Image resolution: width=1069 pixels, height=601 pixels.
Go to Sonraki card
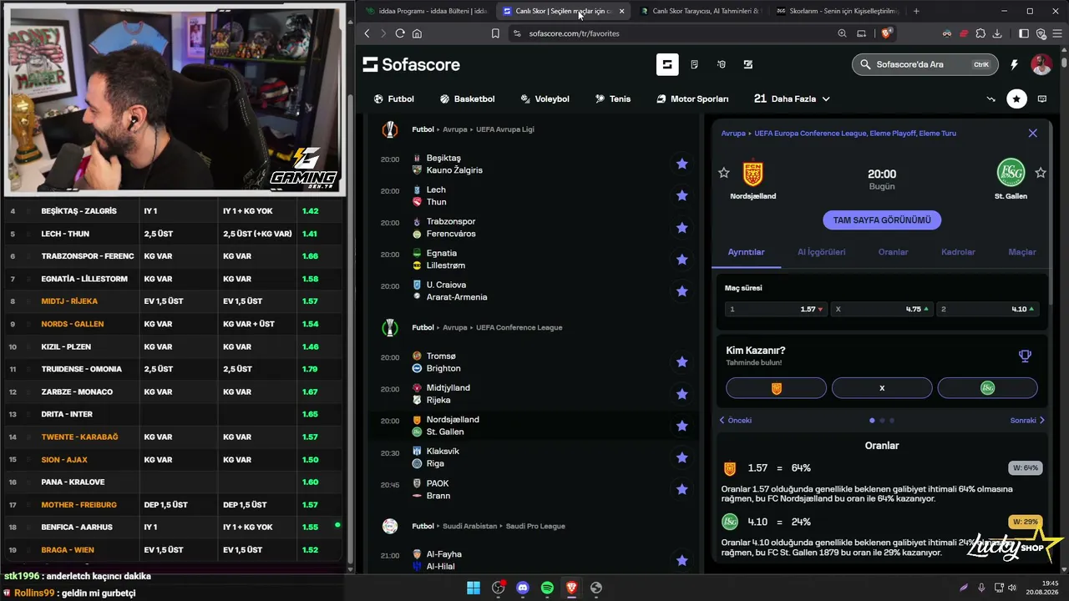point(1027,421)
